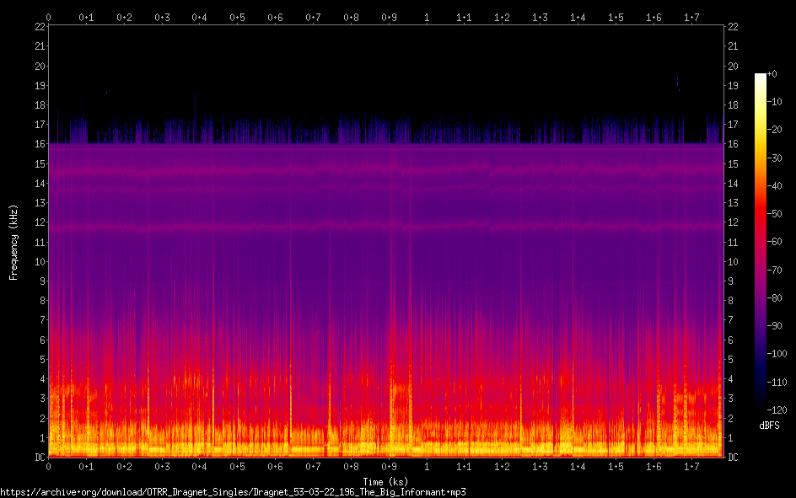
Task: Select the 0 tick on top time axis
Action: (49, 17)
